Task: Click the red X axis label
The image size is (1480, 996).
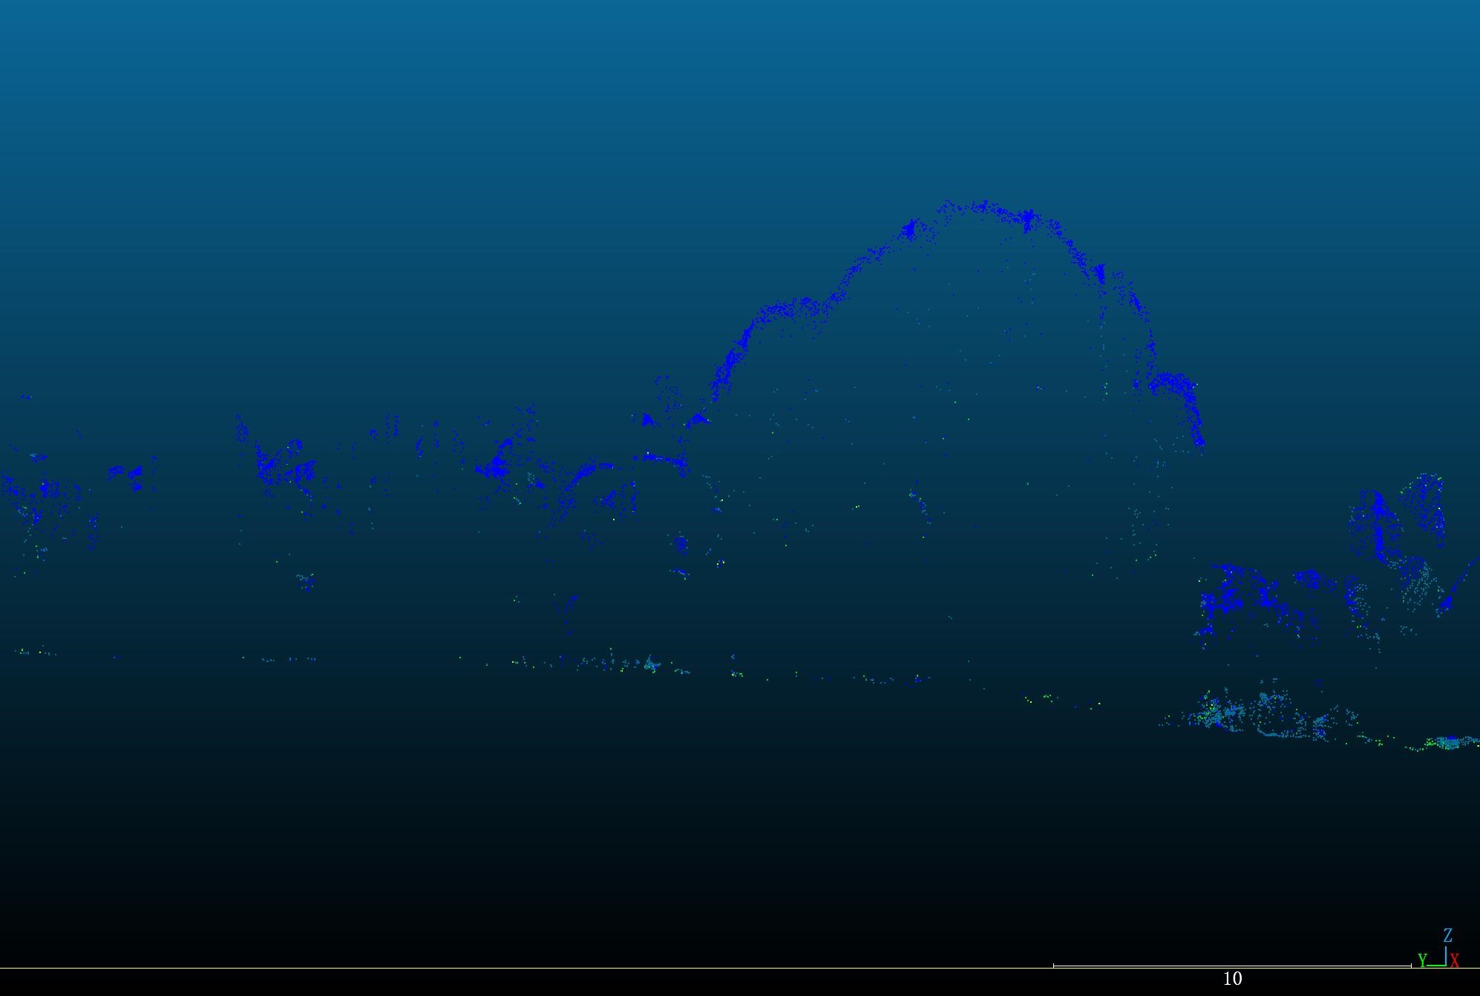Action: [1455, 961]
